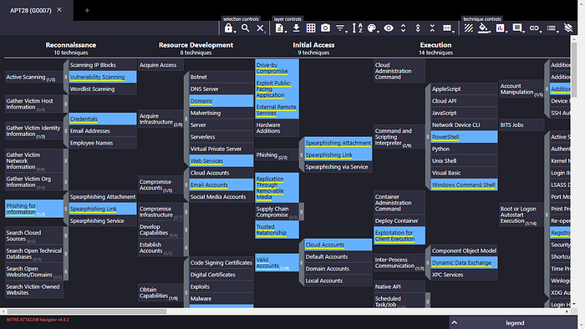Select the Reconnaissance tactic header
The width and height of the screenshot is (585, 329).
(x=71, y=45)
